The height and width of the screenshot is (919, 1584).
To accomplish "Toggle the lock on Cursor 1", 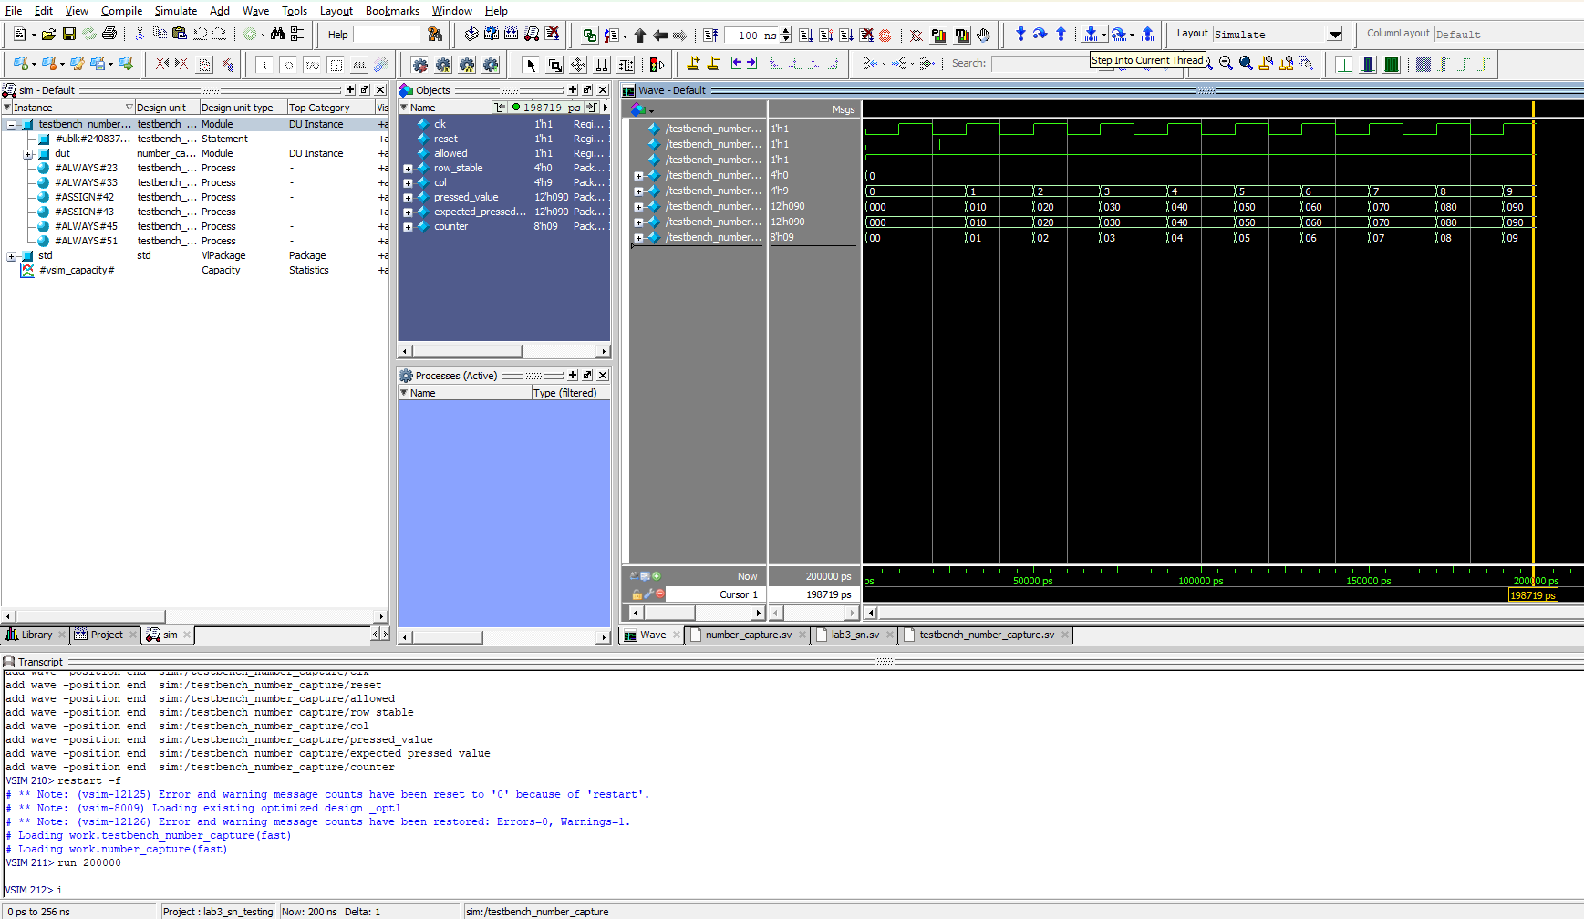I will pyautogui.click(x=637, y=594).
